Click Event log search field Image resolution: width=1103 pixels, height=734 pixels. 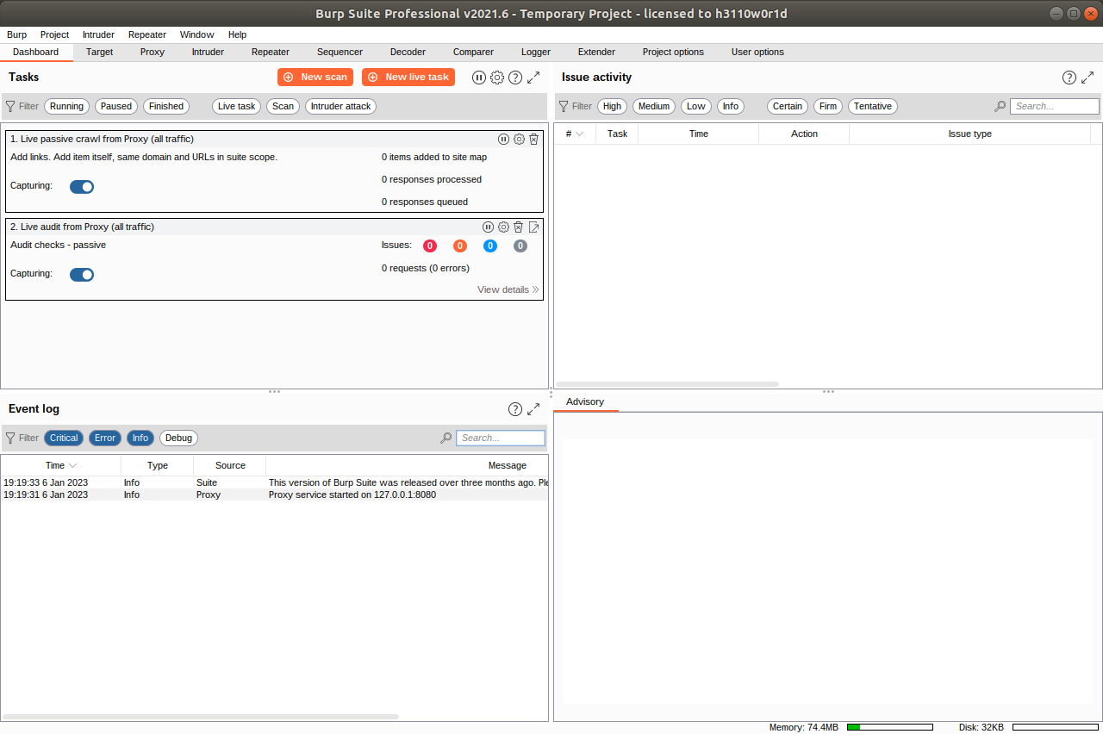(x=501, y=438)
